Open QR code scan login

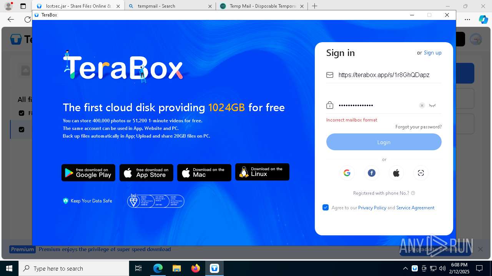coord(421,173)
